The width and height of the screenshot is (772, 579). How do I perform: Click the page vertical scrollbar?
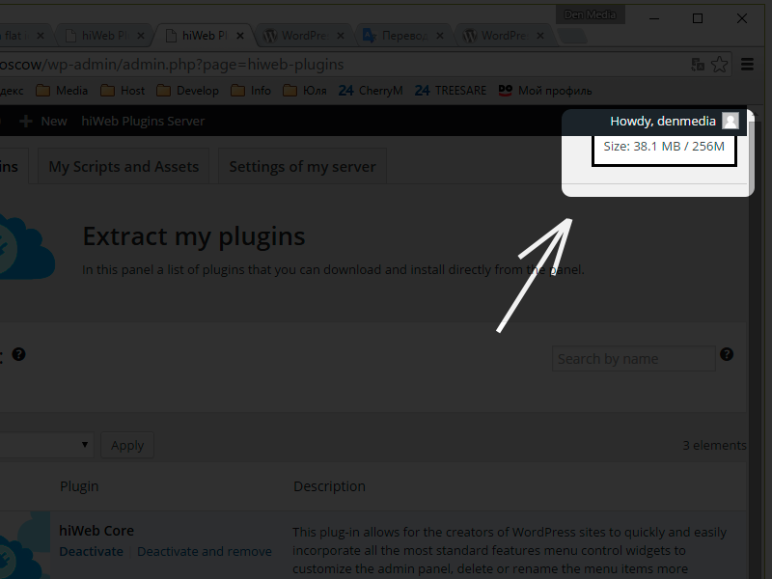tap(753, 345)
